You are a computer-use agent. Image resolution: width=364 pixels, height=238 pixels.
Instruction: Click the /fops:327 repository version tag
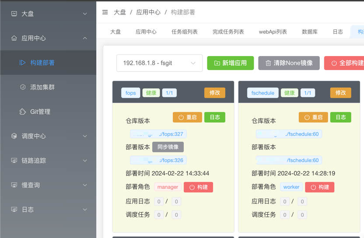click(x=158, y=134)
